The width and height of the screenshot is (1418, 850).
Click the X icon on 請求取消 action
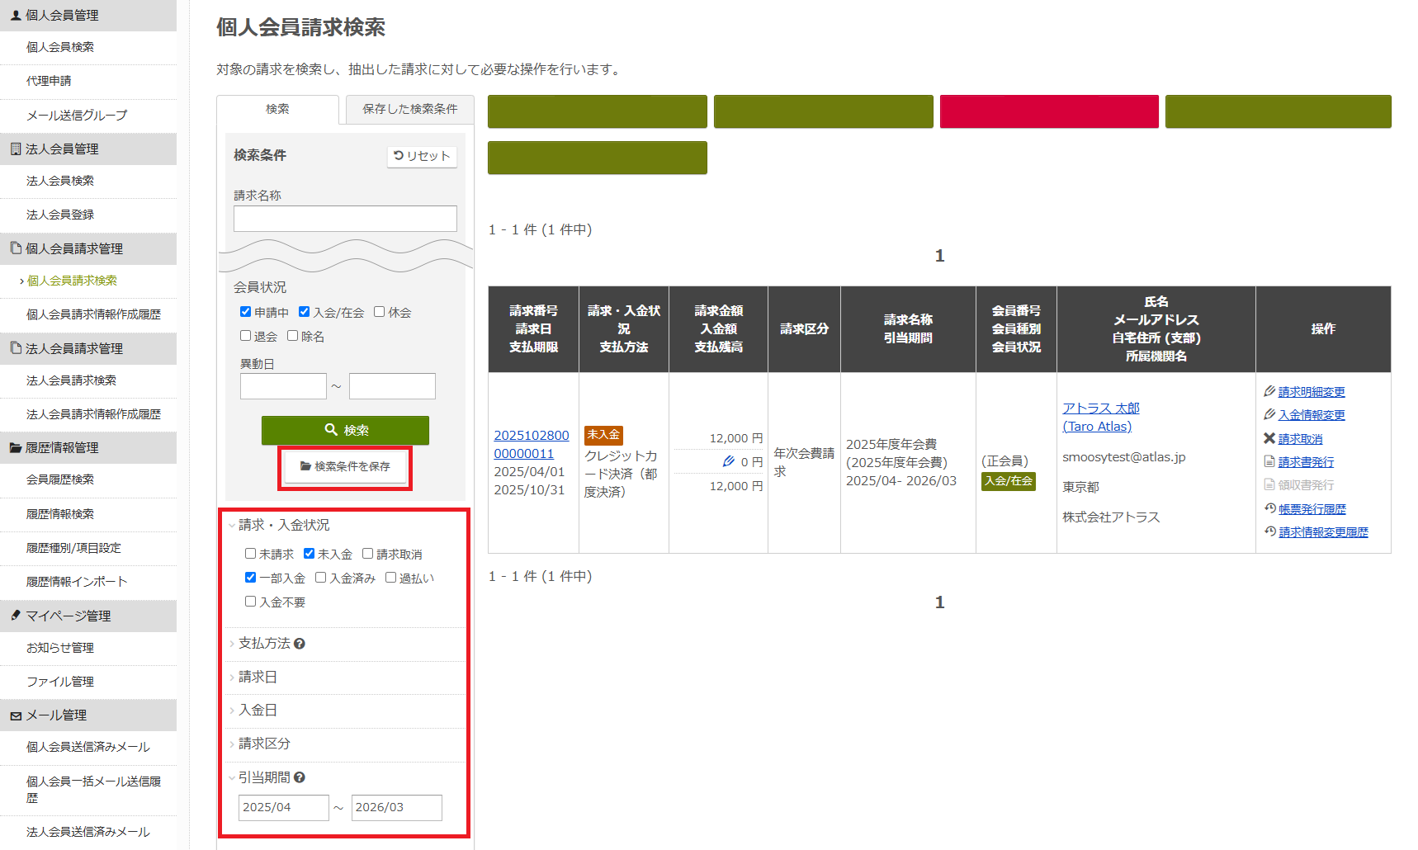point(1270,438)
